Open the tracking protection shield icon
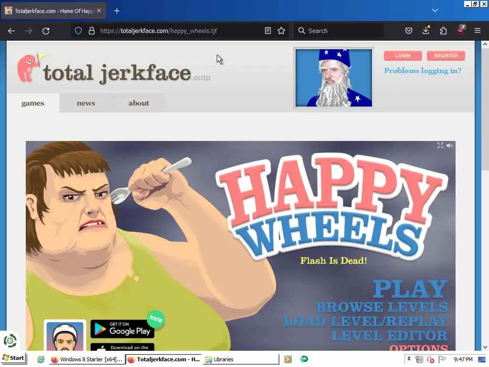The height and width of the screenshot is (367, 489). [x=78, y=31]
